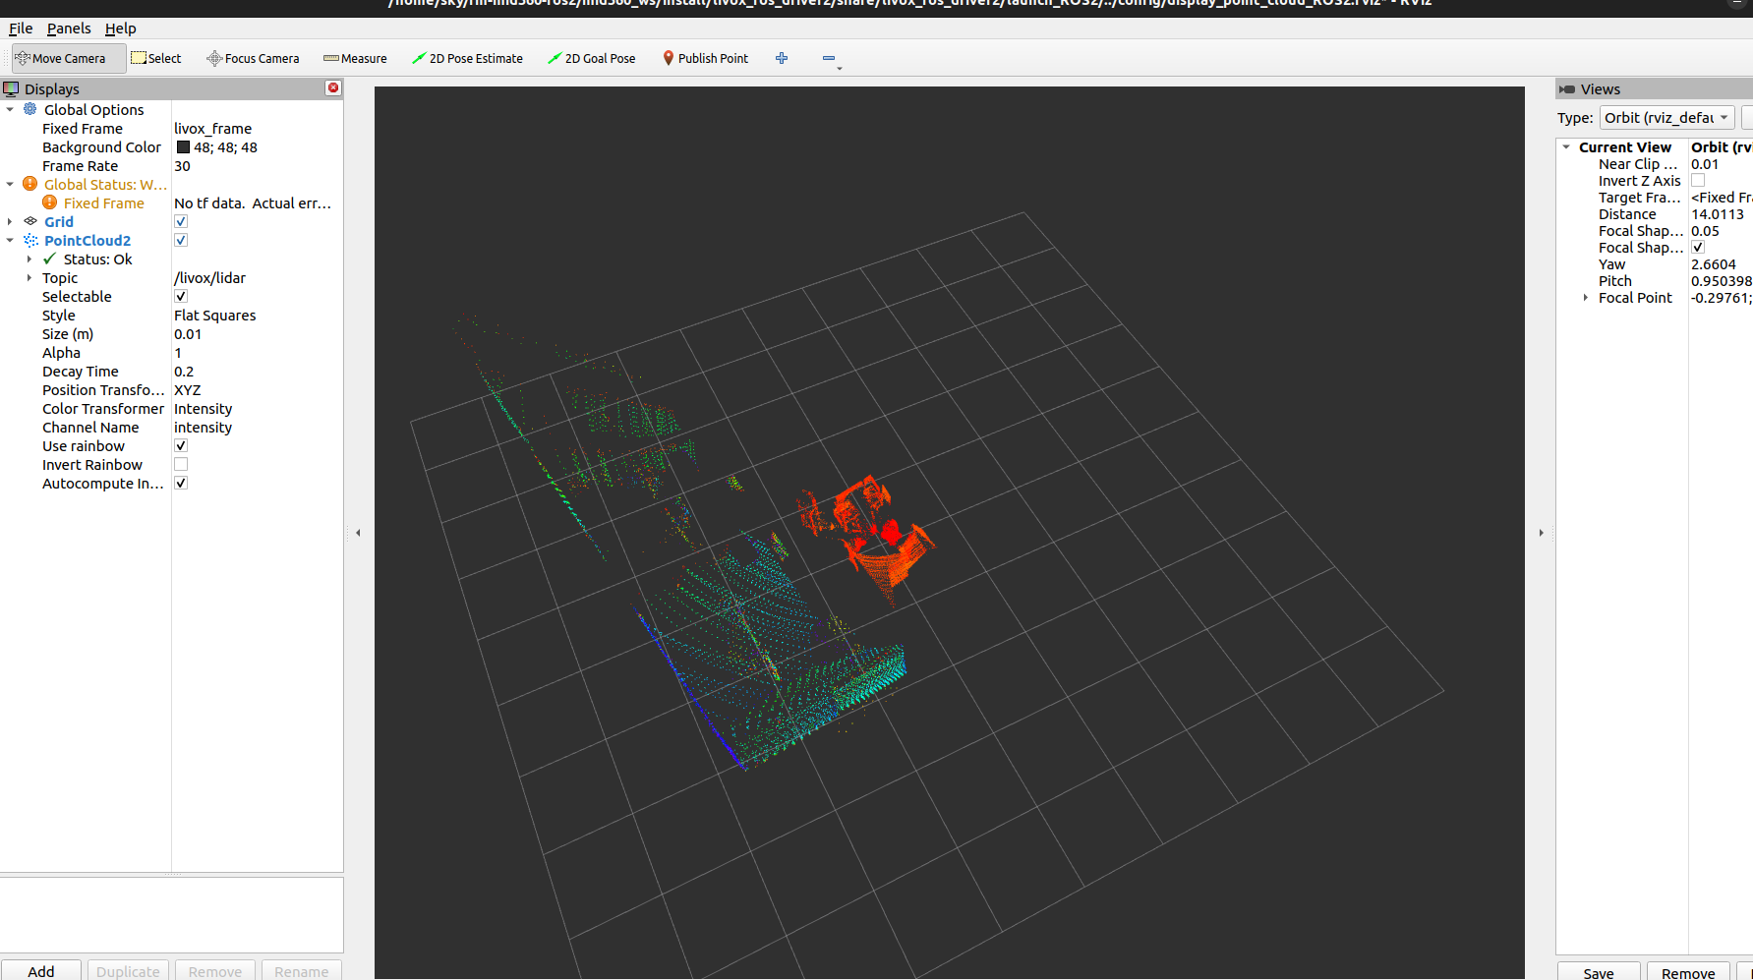Toggle the Selectable checkbox
Screen dimensions: 1753x980
(181, 296)
